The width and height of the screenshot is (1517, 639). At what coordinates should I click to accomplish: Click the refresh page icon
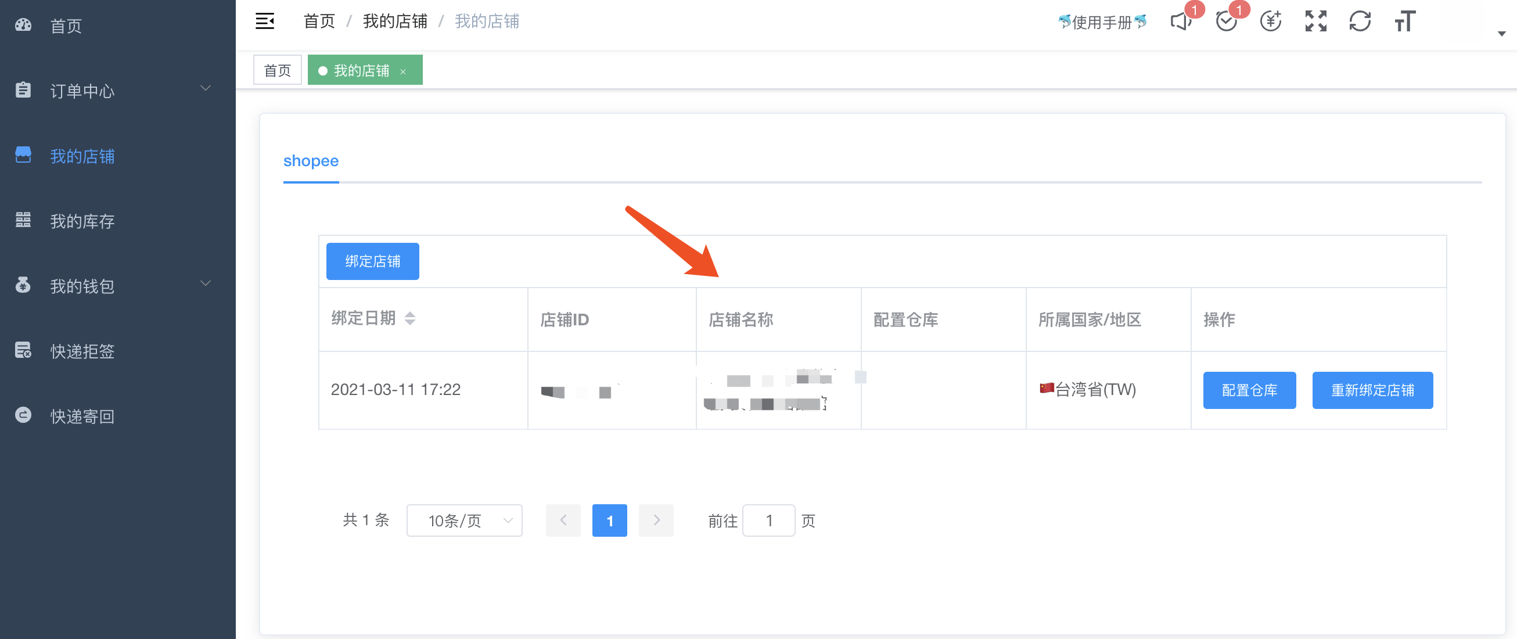point(1360,22)
